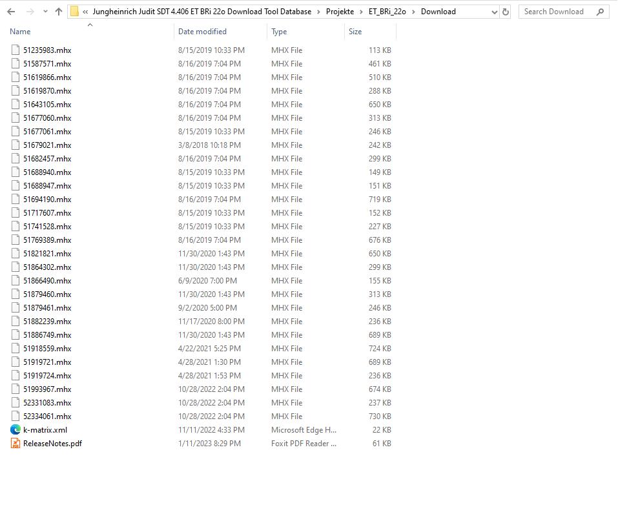The width and height of the screenshot is (618, 514).
Task: Open the Jungheinrich Judit SDT breadcrumb folder
Action: click(201, 12)
